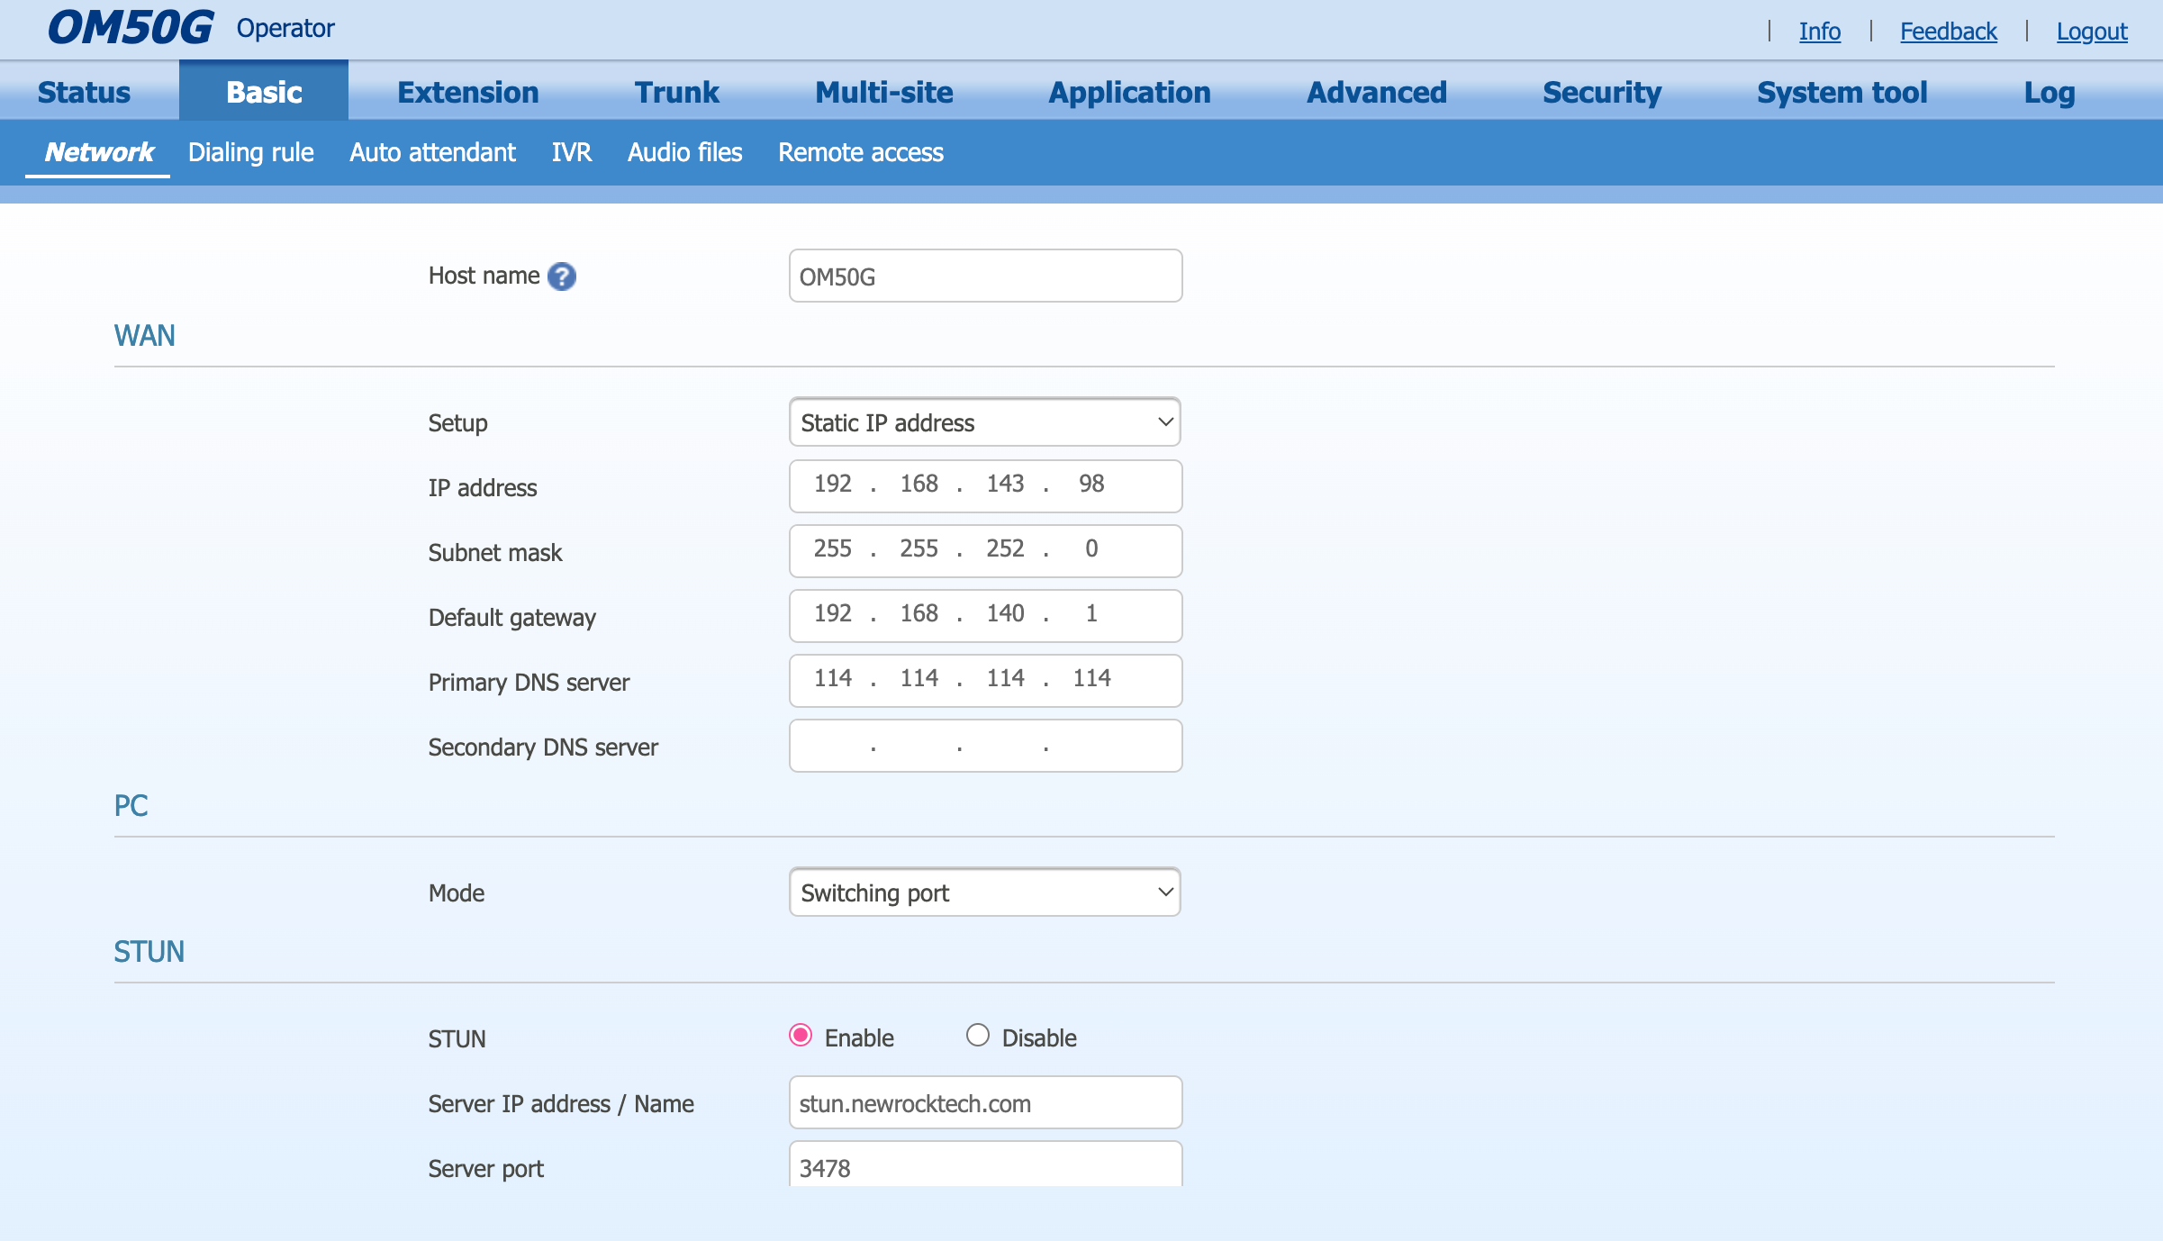
Task: Select the STUN Disable radio button
Action: pos(978,1036)
